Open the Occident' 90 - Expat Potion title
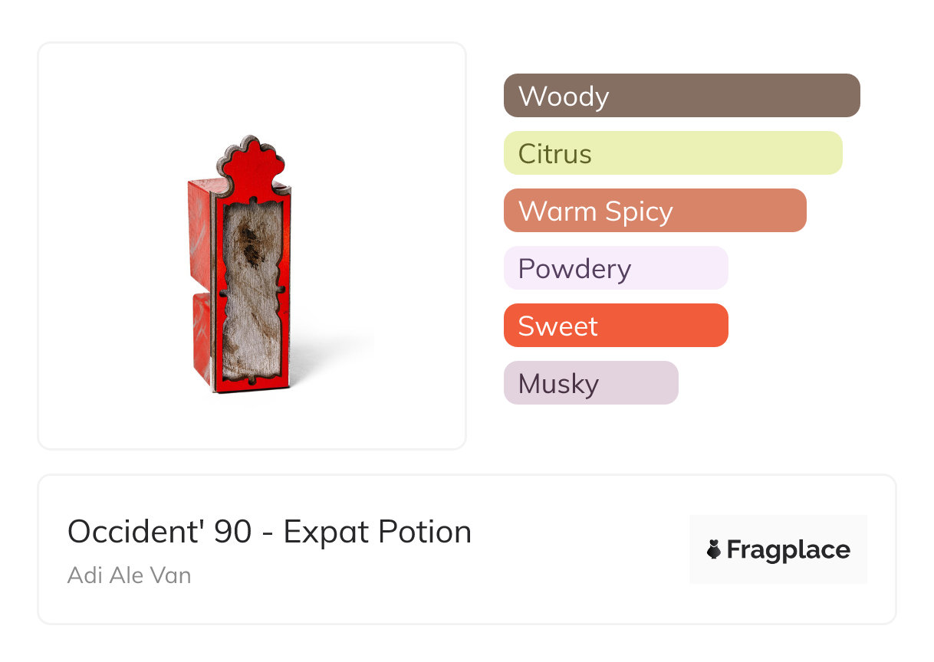 269,532
